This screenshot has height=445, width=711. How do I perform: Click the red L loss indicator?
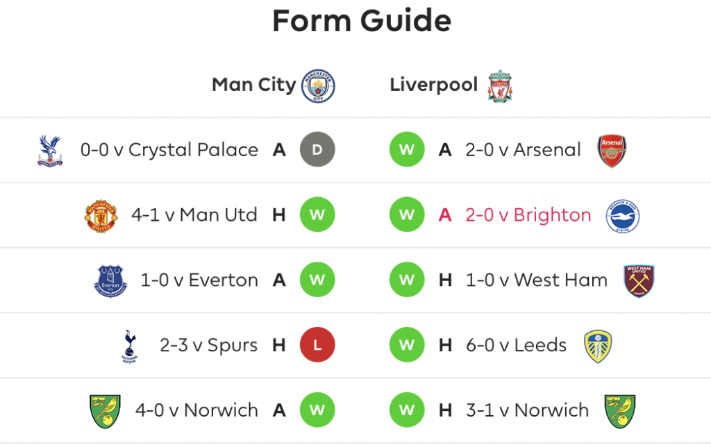tap(317, 345)
